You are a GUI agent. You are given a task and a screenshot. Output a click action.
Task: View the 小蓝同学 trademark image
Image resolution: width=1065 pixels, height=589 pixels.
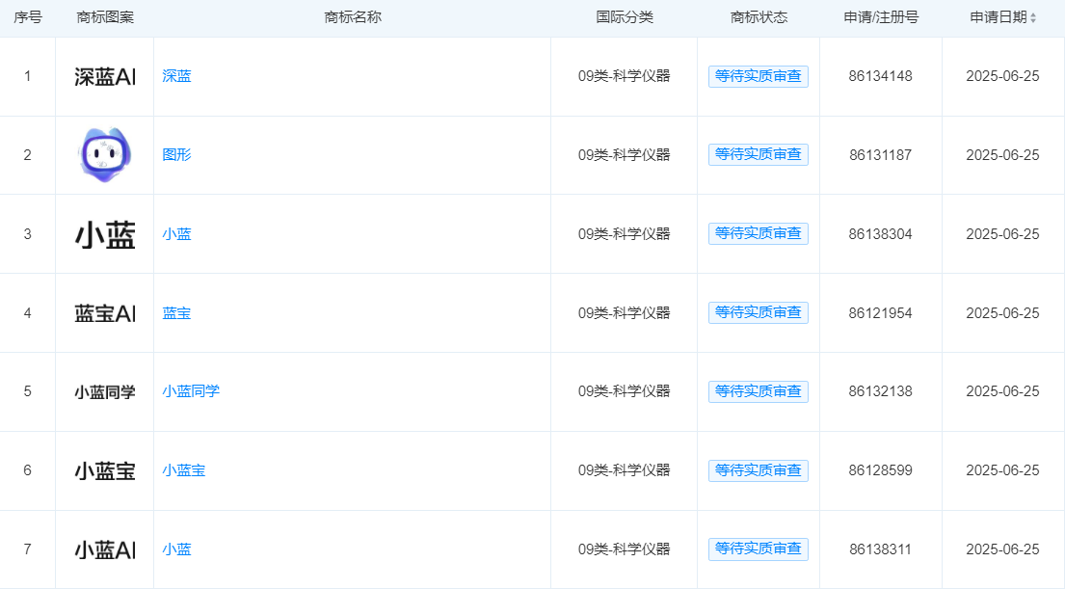click(x=105, y=392)
